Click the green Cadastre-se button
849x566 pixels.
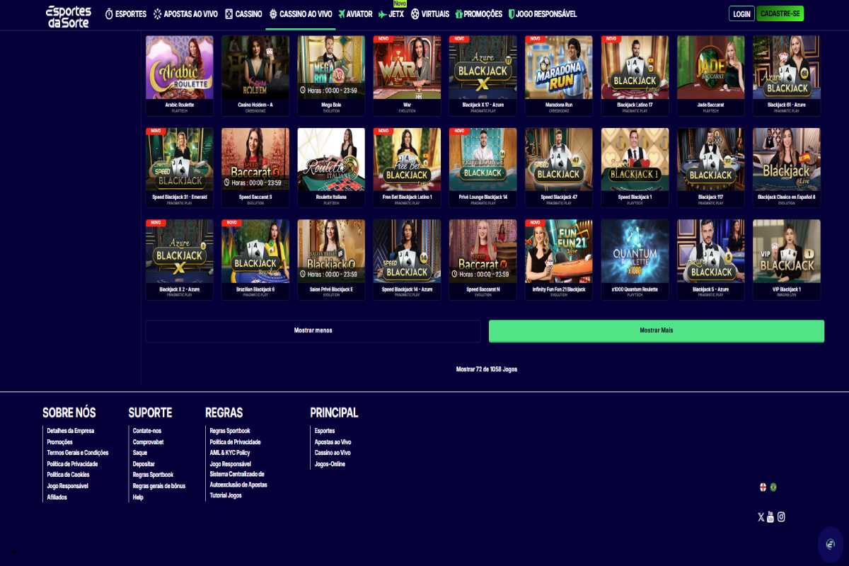(x=780, y=14)
